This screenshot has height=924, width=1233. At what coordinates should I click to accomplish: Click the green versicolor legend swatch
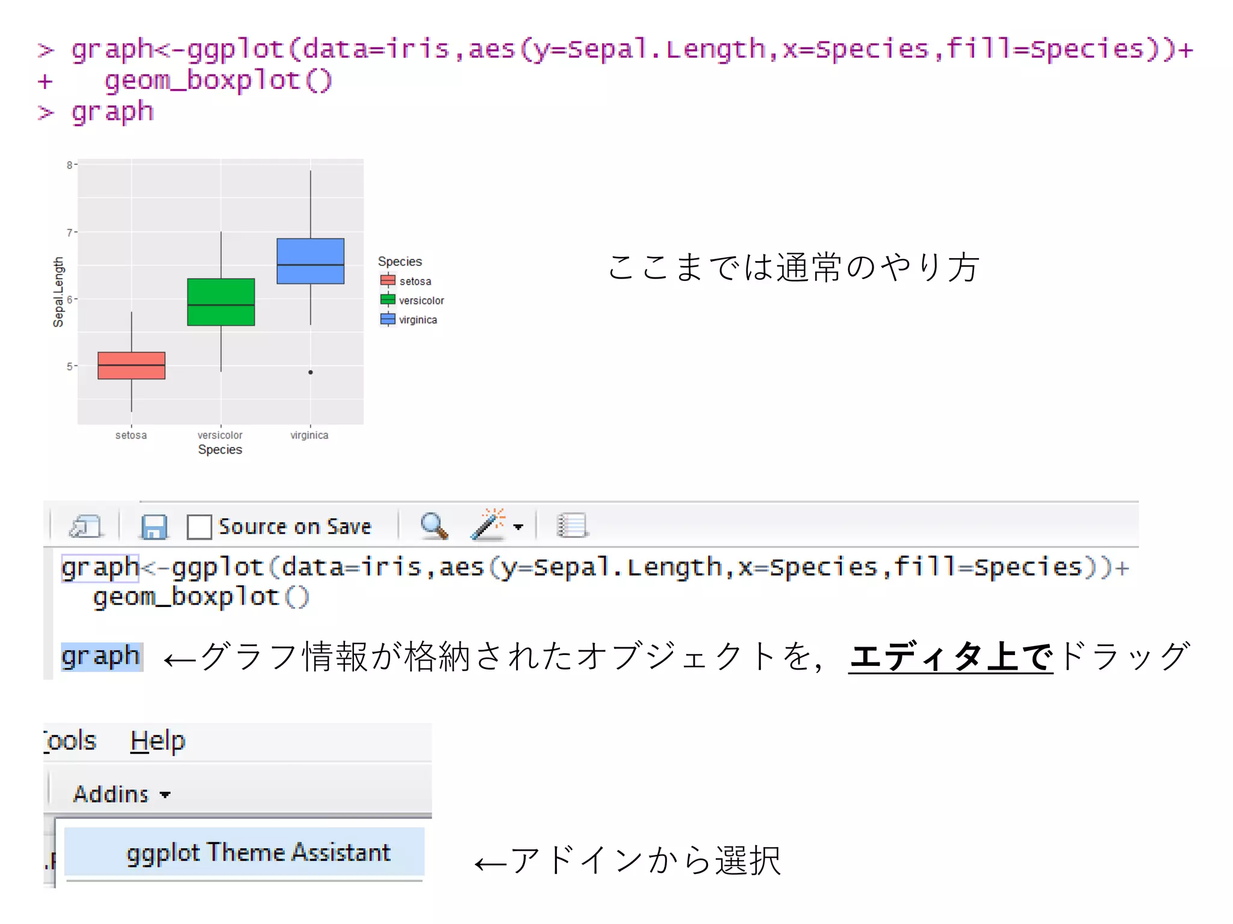[388, 300]
